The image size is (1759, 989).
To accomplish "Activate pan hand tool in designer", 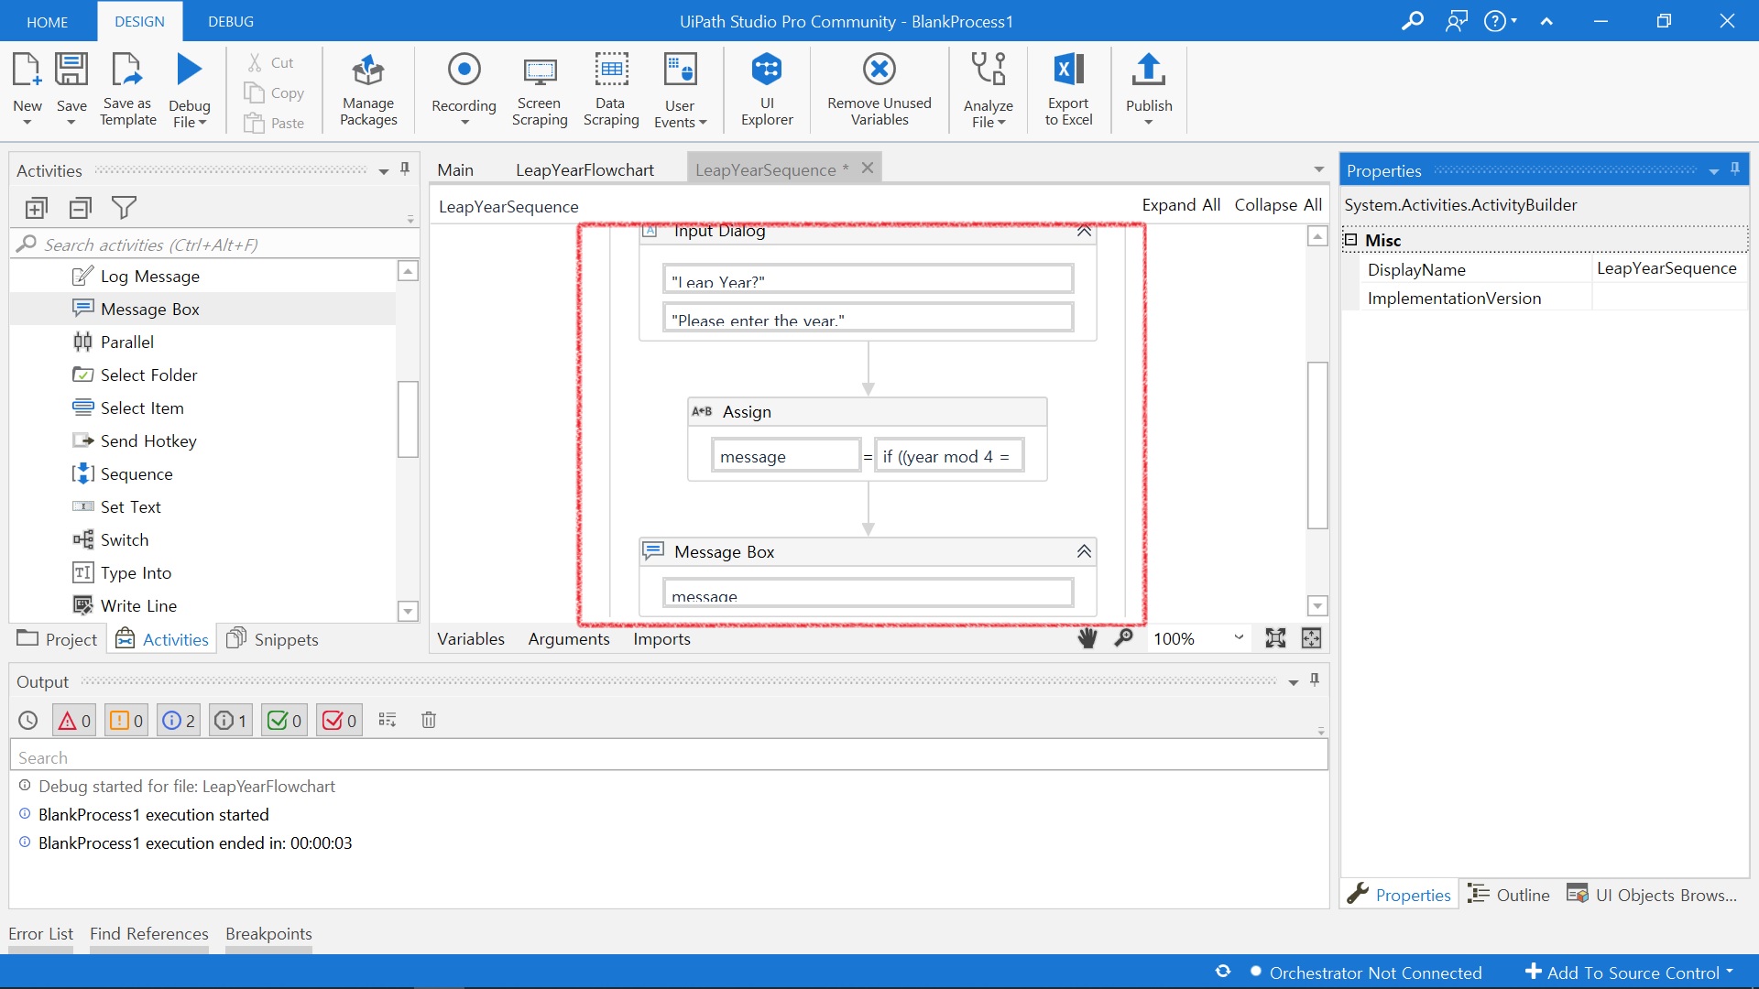I will 1087,638.
